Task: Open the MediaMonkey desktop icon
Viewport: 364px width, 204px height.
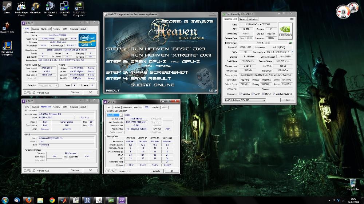Action: [x=36, y=8]
